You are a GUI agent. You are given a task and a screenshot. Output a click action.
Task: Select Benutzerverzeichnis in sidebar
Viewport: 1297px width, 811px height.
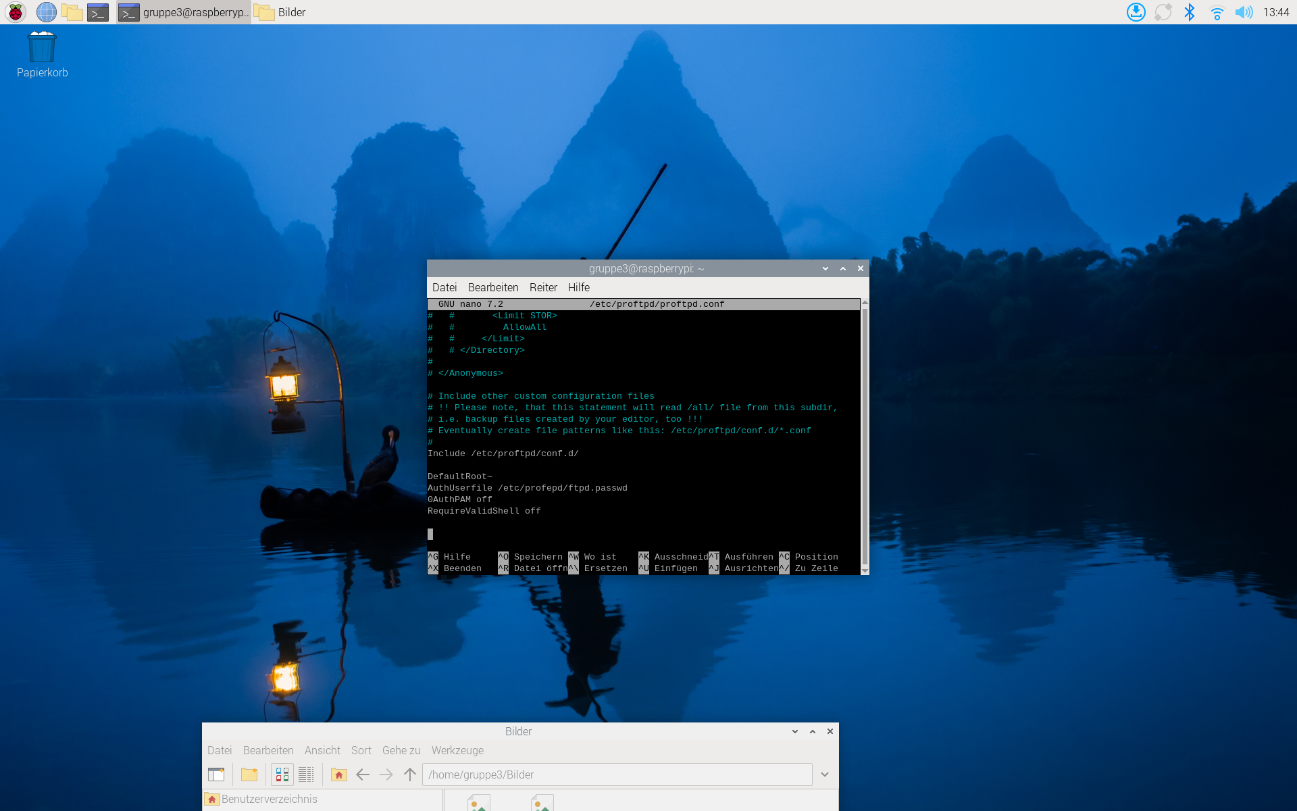269,799
